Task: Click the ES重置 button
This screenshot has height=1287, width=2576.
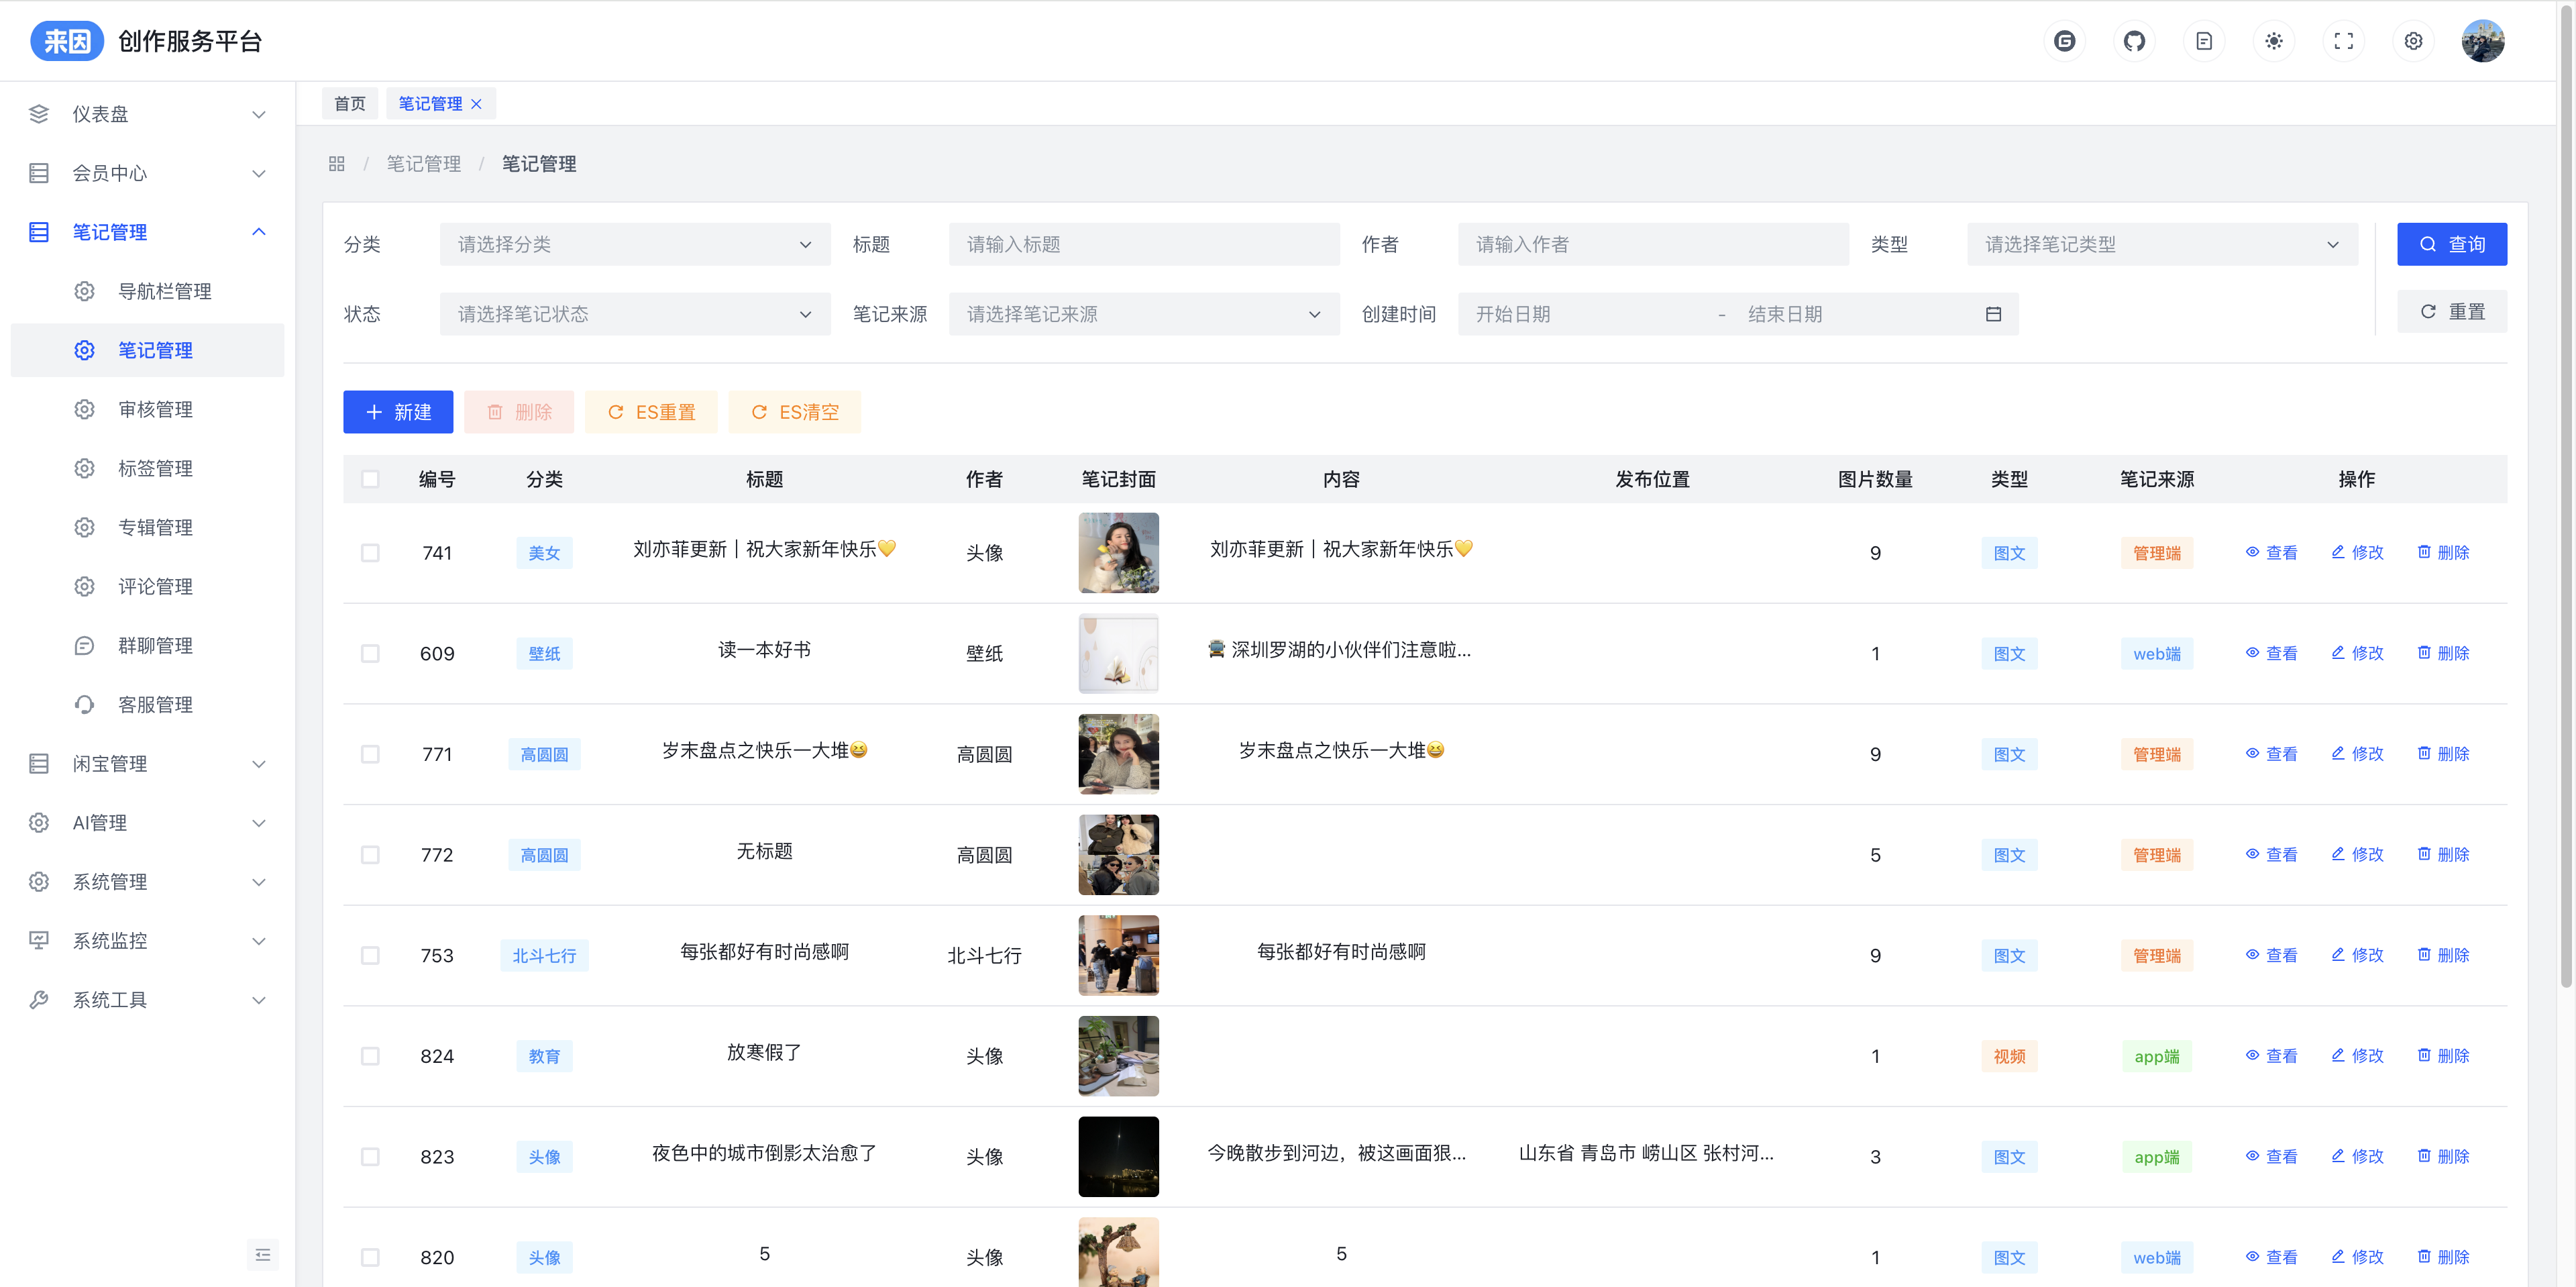Action: 651,412
